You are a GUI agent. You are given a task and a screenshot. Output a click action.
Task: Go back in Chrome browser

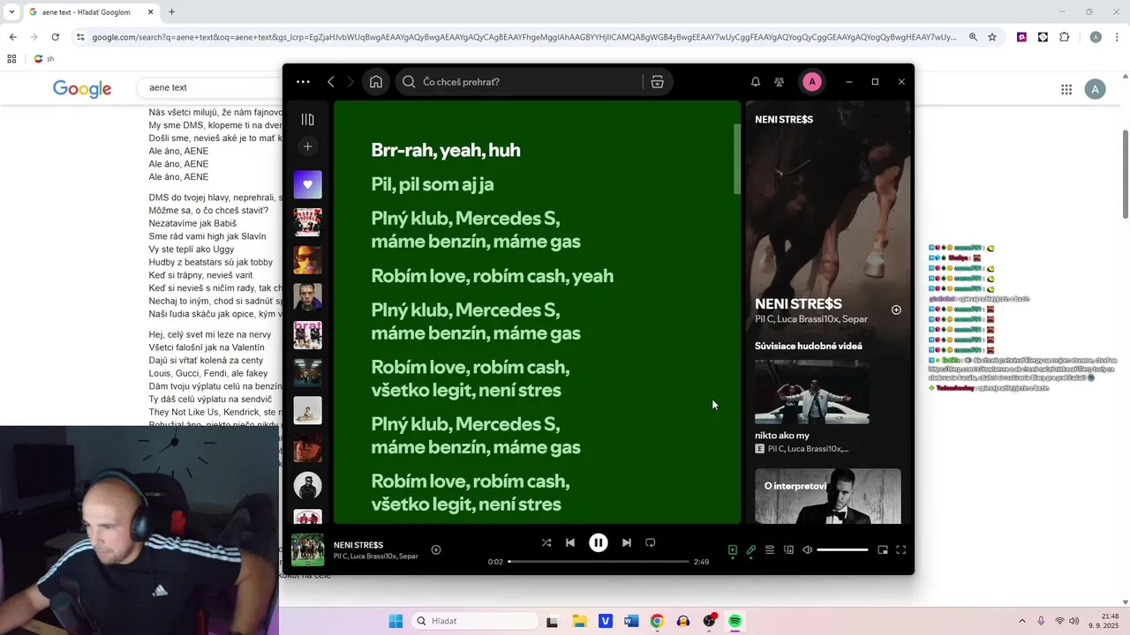[12, 37]
